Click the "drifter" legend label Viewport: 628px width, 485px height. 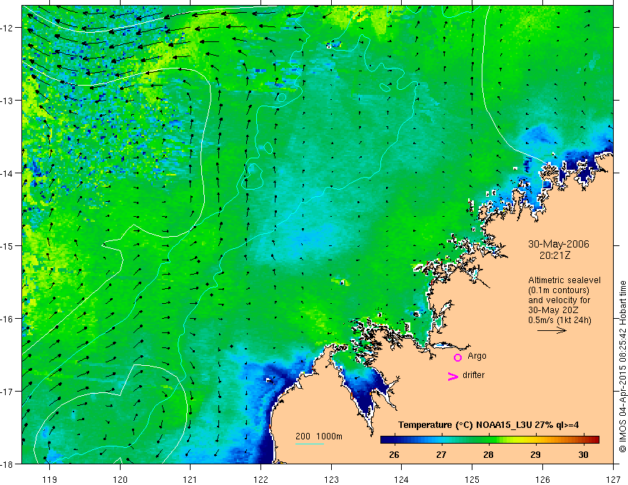[x=473, y=375]
